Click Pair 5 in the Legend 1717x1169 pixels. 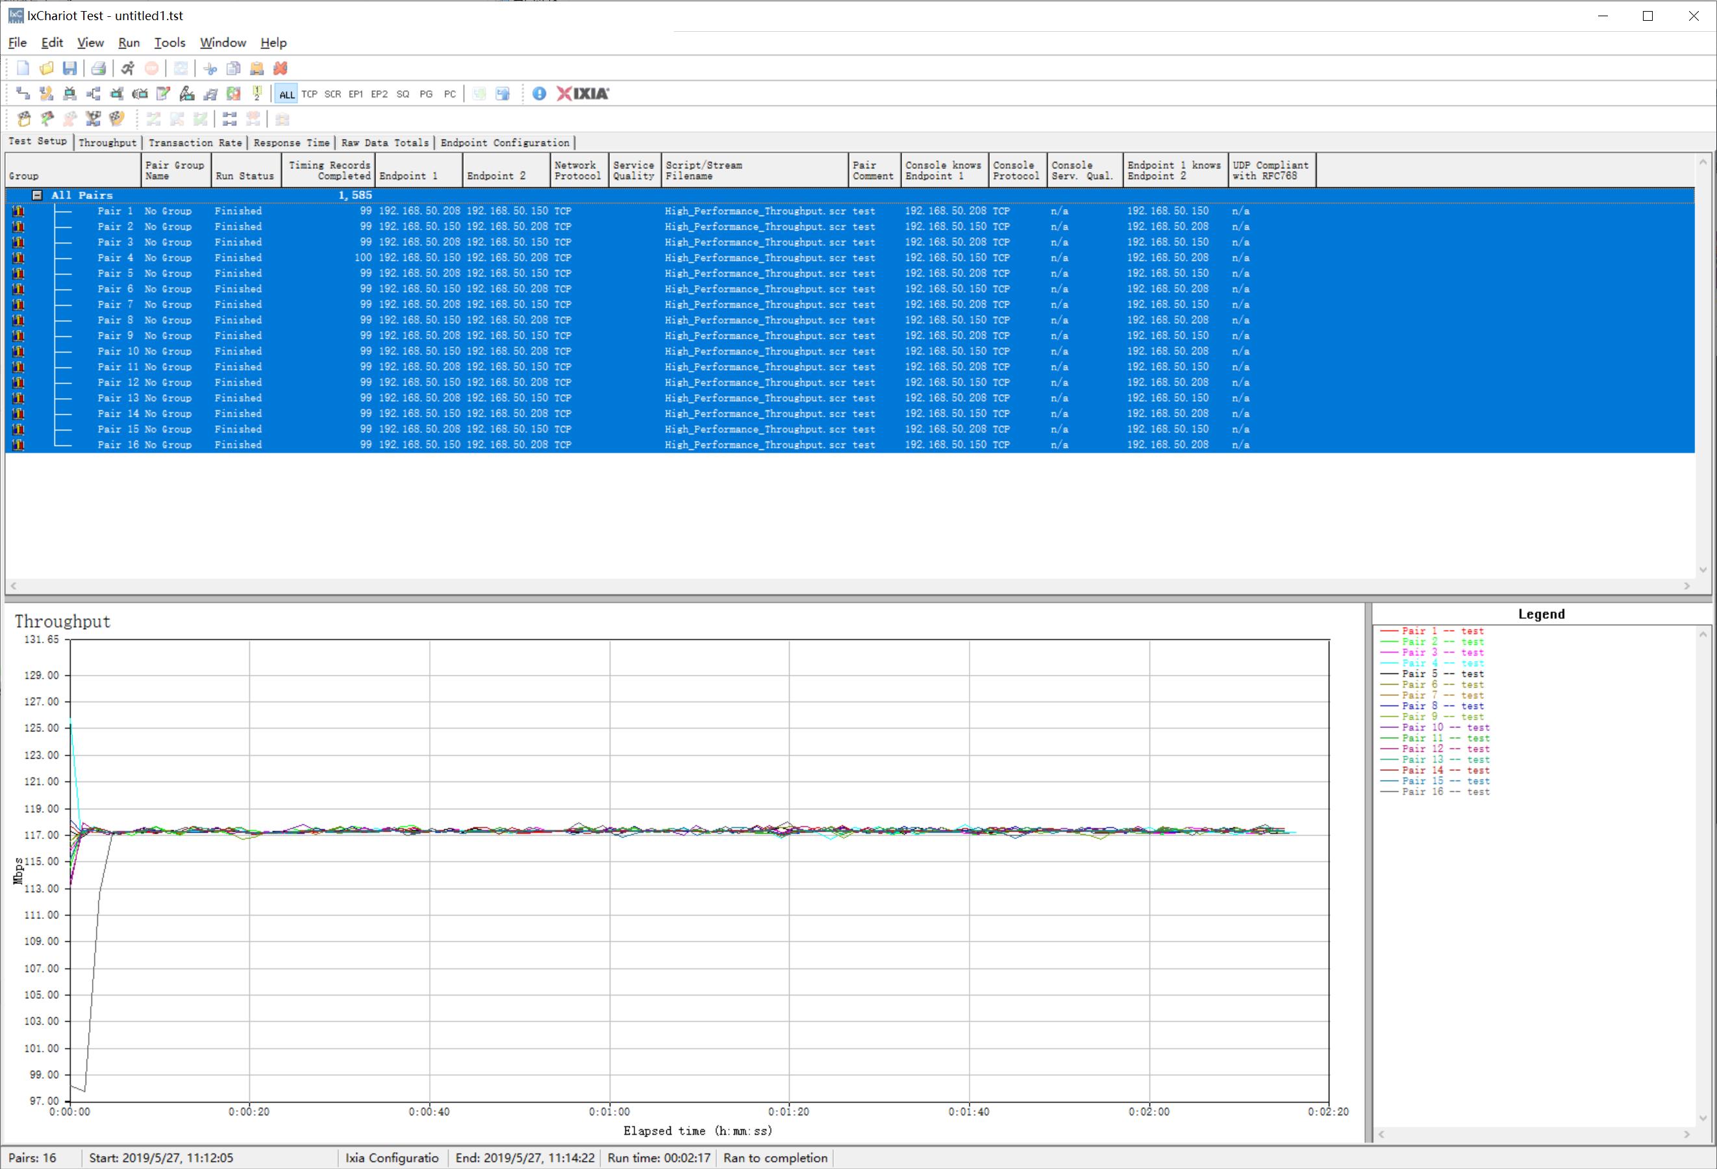1442,674
